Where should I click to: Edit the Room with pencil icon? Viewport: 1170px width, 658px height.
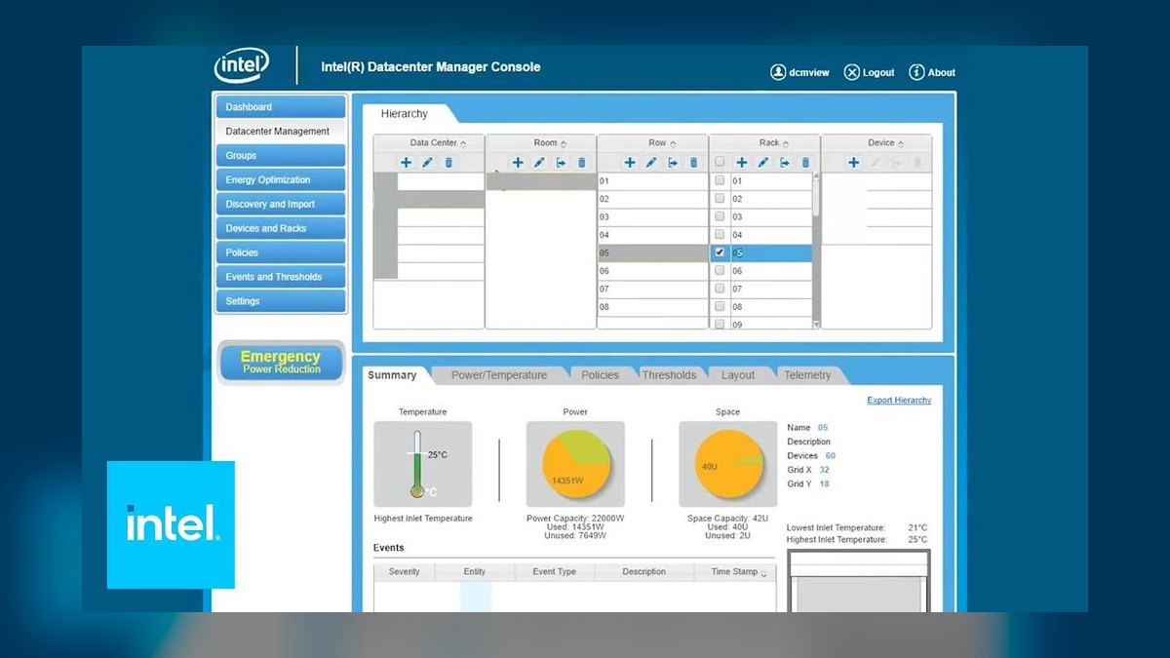coord(539,163)
